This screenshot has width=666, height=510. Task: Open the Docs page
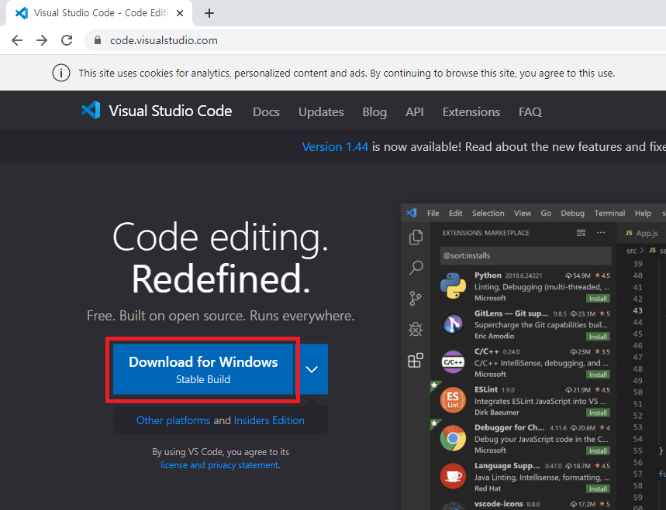pos(266,112)
